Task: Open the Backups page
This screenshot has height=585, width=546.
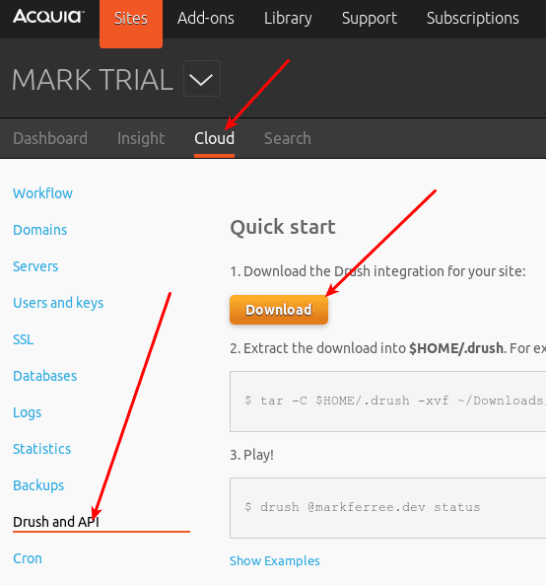Action: pyautogui.click(x=38, y=485)
